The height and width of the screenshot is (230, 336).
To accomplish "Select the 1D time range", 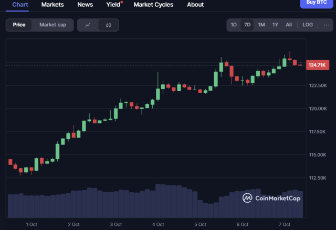I will coord(234,25).
